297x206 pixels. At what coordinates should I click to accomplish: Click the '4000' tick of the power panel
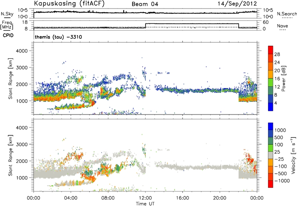(x=22, y=51)
